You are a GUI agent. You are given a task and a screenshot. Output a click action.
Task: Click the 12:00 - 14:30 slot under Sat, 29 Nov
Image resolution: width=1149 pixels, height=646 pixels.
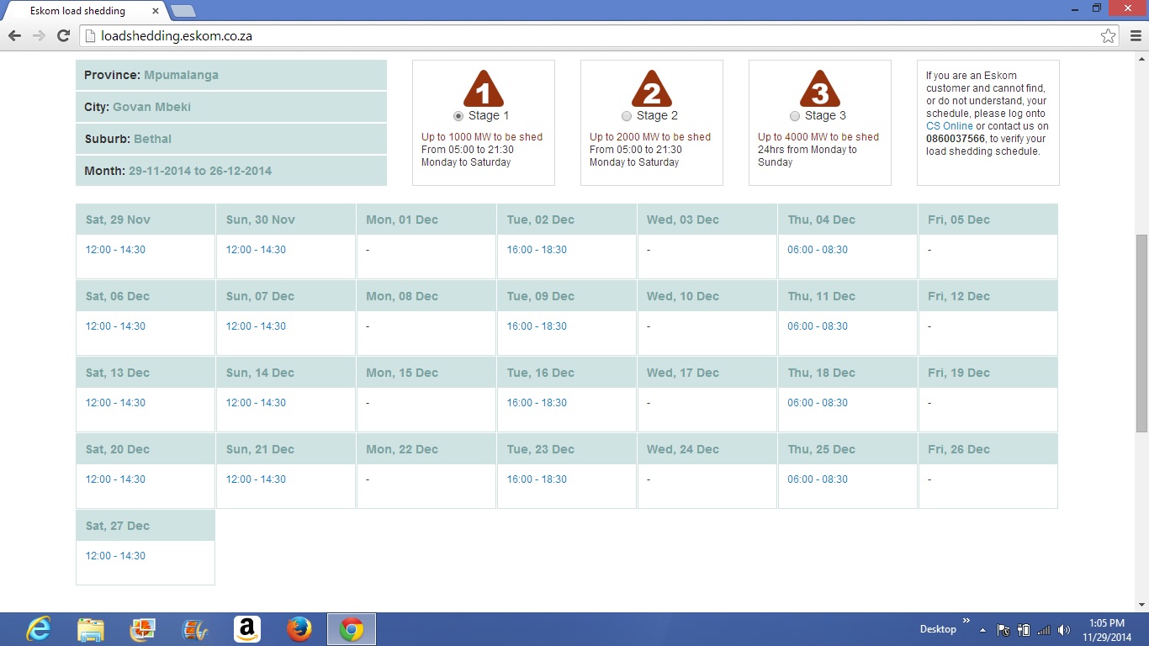pos(115,250)
